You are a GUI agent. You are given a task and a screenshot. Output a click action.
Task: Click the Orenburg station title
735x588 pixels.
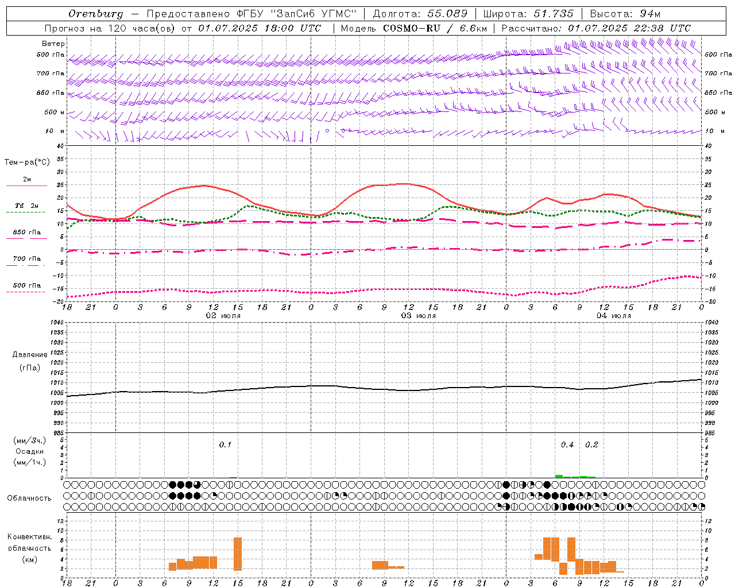coord(95,14)
